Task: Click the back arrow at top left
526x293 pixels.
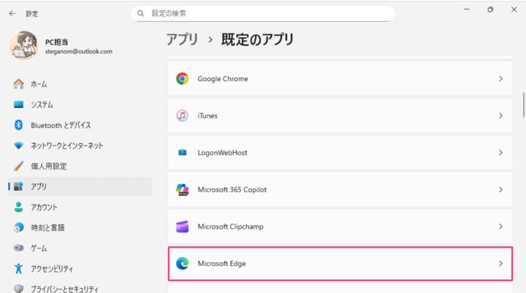Action: (12, 13)
